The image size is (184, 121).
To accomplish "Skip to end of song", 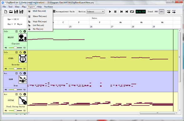I will tap(127, 12).
